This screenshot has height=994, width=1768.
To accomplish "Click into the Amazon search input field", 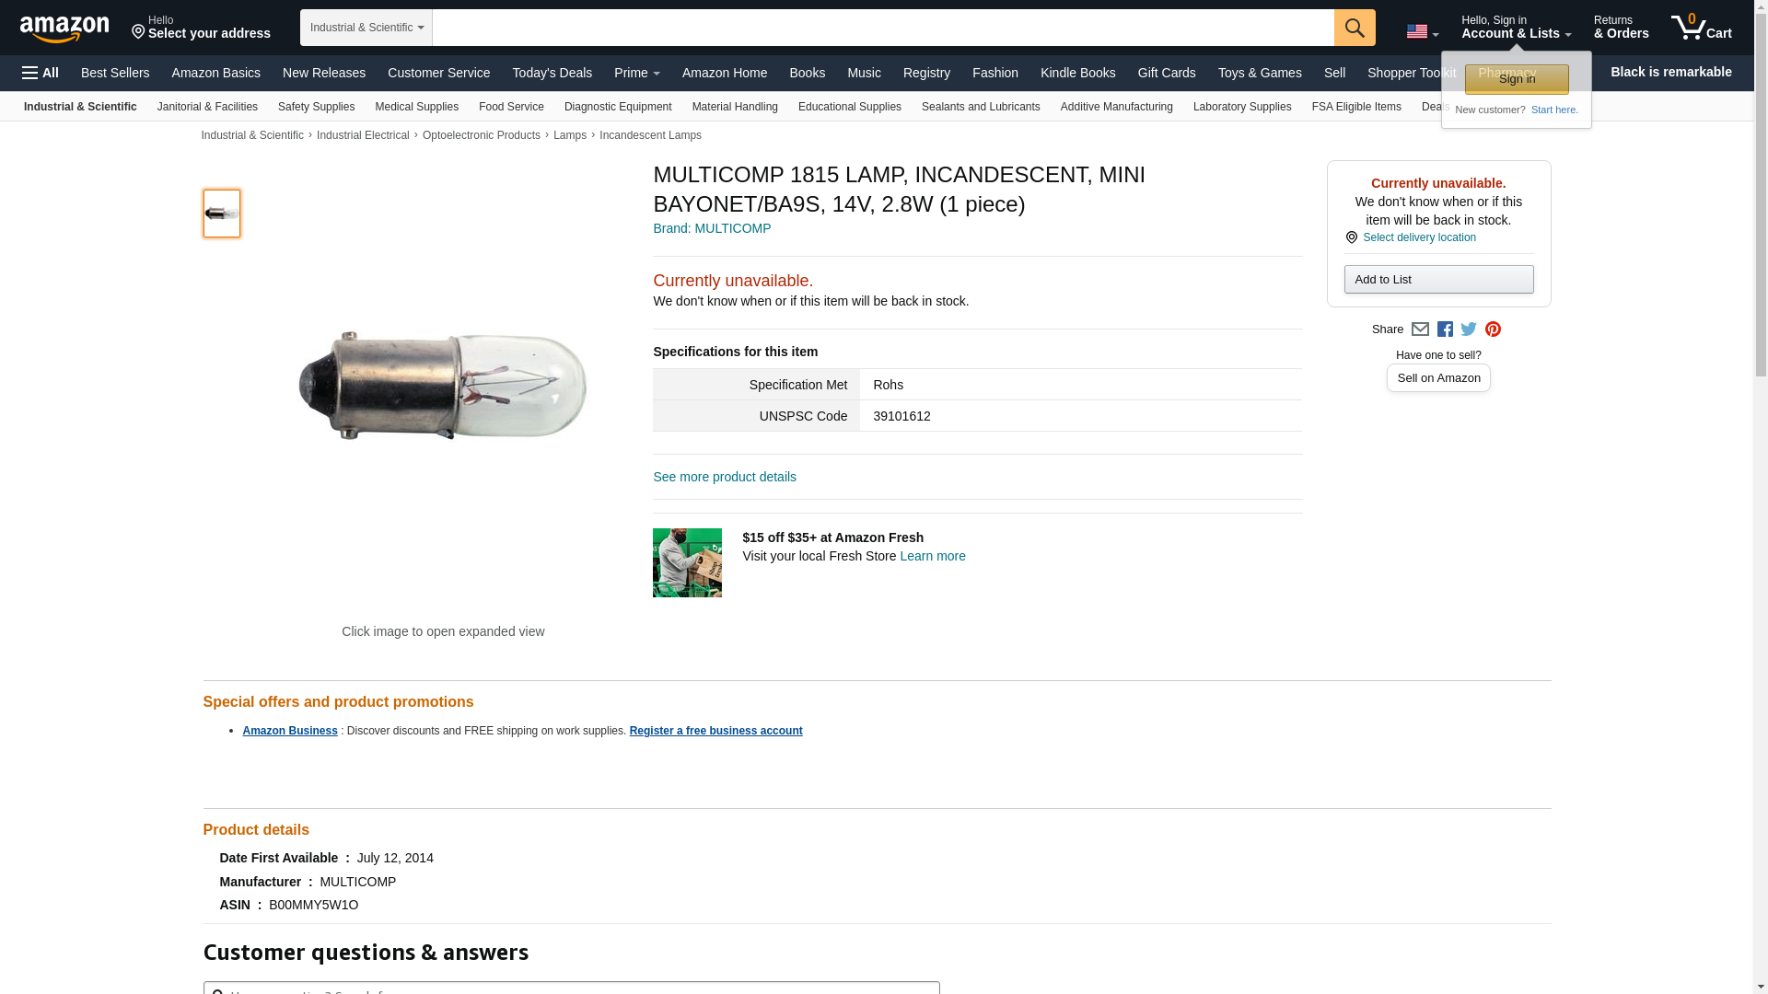I will point(883,28).
